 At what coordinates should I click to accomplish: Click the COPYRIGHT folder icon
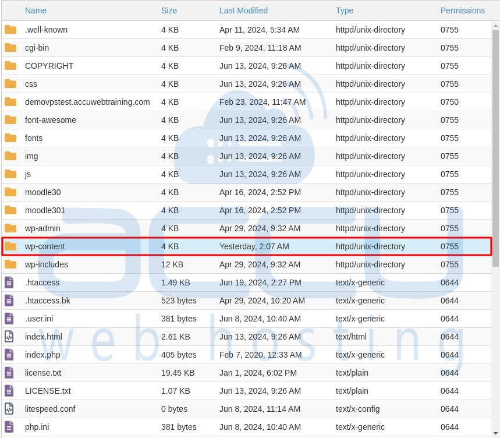tap(10, 66)
